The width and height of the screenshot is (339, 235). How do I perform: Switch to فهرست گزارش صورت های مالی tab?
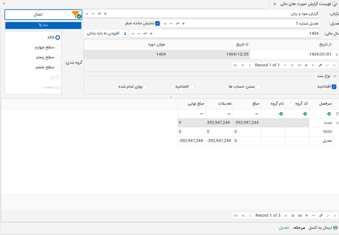[x=305, y=4]
